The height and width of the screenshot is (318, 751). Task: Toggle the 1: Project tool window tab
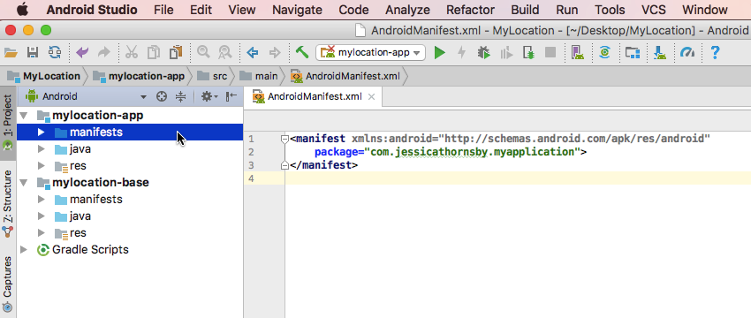[8, 122]
